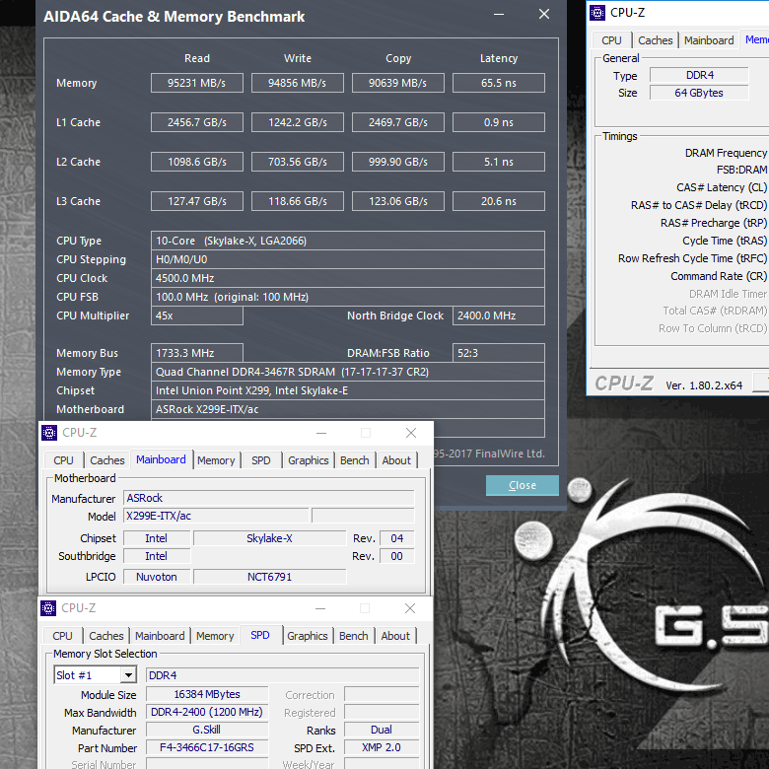The image size is (769, 769).
Task: Click the Part Number field F4-3466C17-16GRS
Action: [x=207, y=747]
